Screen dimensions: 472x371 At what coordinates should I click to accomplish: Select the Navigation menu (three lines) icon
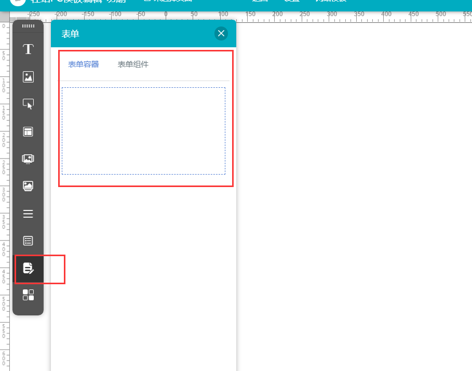pos(28,214)
